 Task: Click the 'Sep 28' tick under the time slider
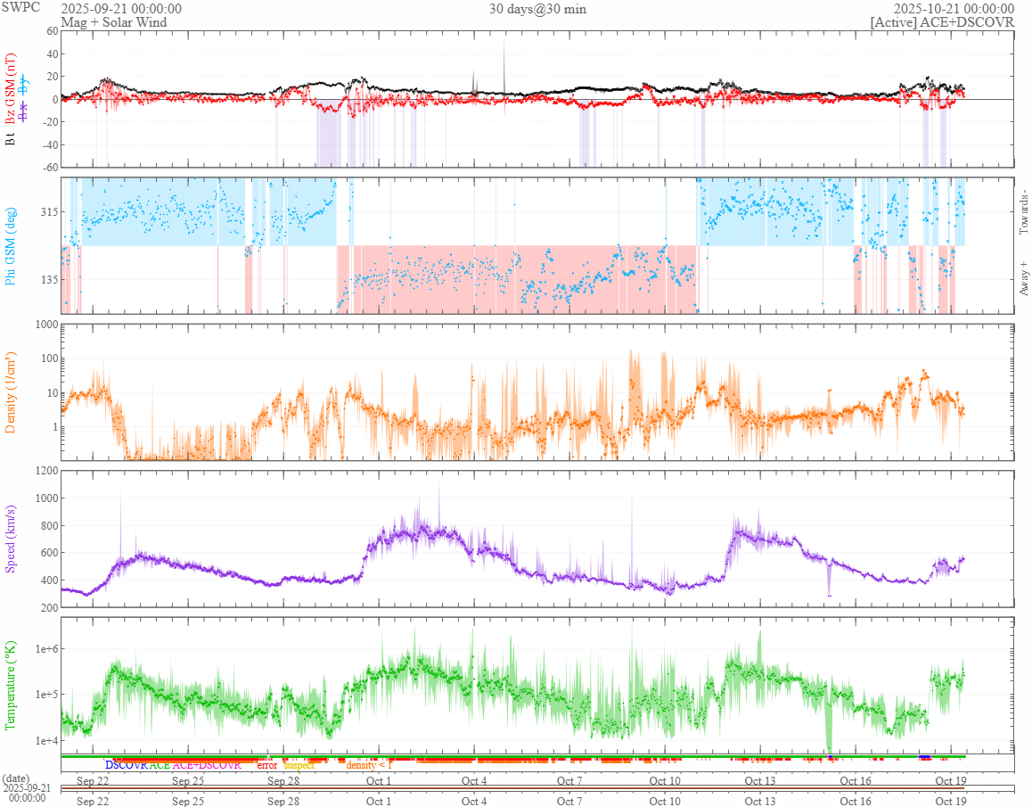283,801
